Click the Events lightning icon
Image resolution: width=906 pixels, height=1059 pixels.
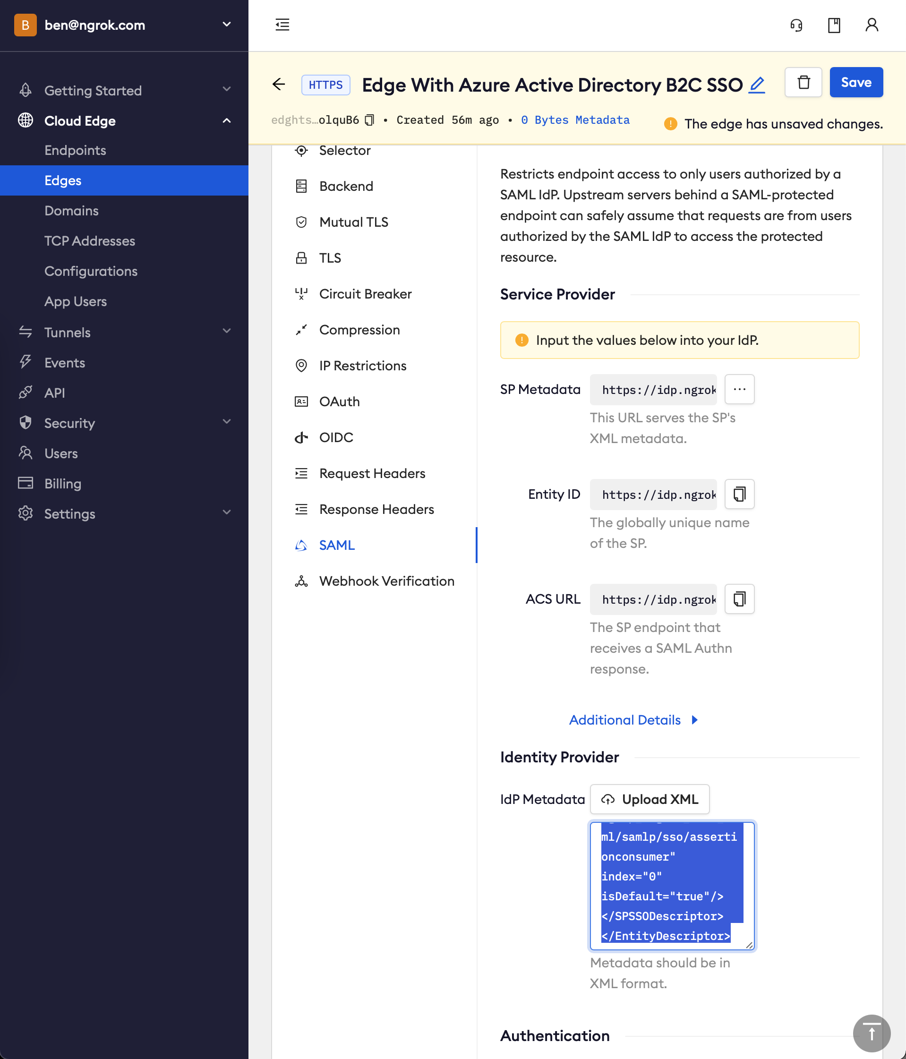point(26,362)
